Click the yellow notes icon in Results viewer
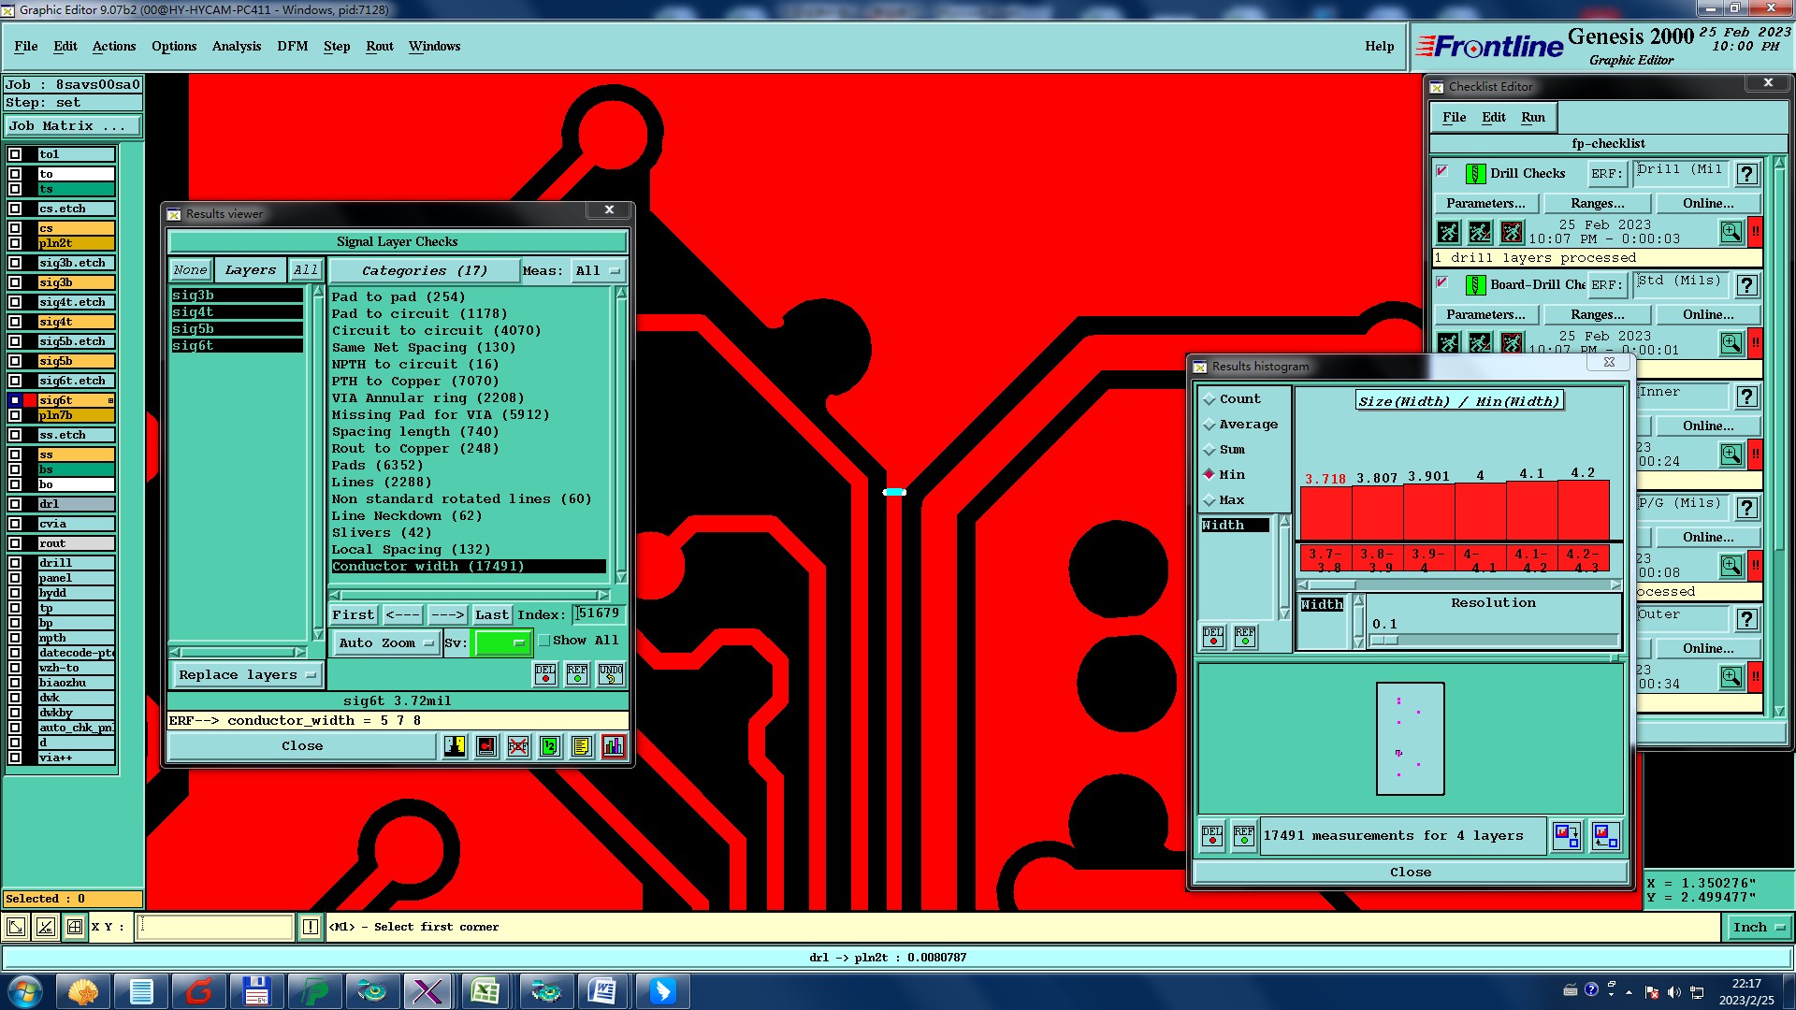This screenshot has width=1796, height=1010. click(582, 746)
